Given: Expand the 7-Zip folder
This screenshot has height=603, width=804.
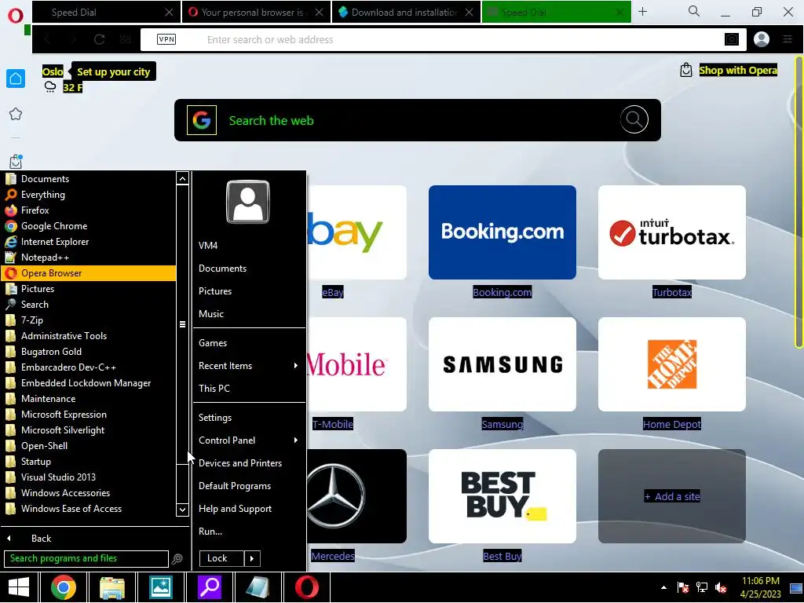Looking at the screenshot, I should [x=88, y=320].
